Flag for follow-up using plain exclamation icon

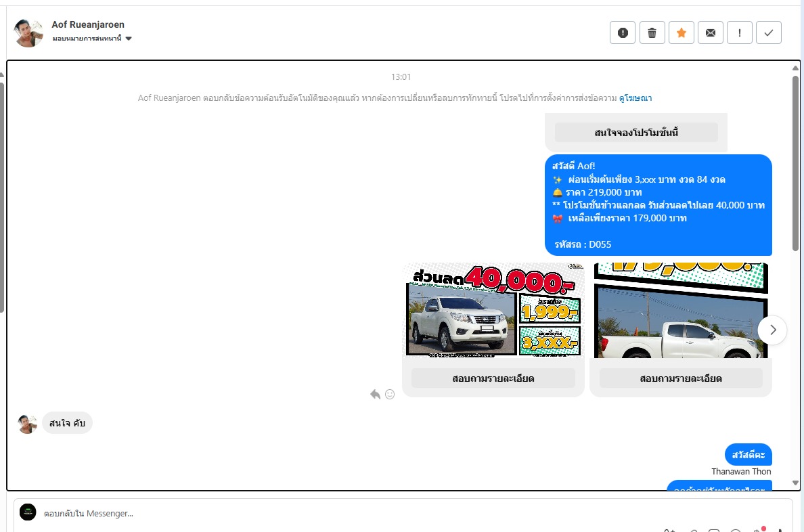coord(740,33)
